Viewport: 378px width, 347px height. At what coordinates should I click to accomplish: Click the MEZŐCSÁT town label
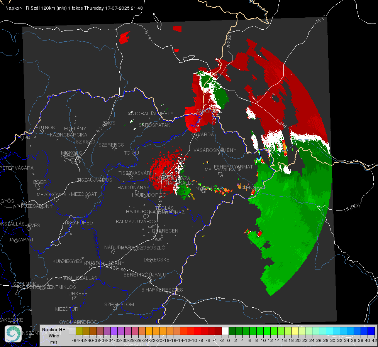click(84, 194)
